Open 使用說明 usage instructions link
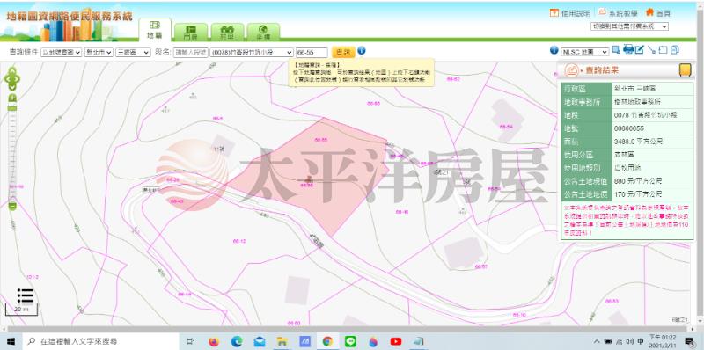Viewport: 704px width, 350px height. coord(570,13)
